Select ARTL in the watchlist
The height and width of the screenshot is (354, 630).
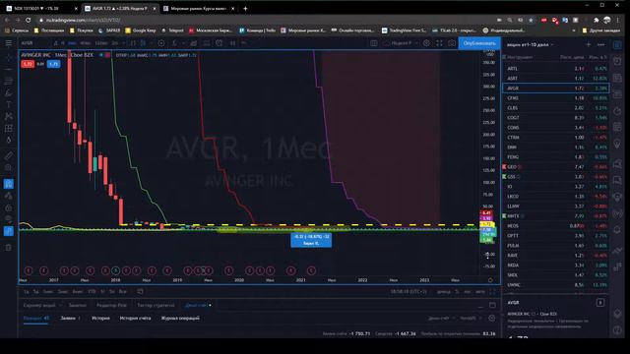556,69
